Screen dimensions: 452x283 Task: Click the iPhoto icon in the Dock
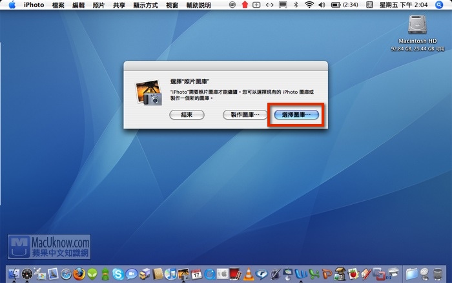tap(183, 274)
